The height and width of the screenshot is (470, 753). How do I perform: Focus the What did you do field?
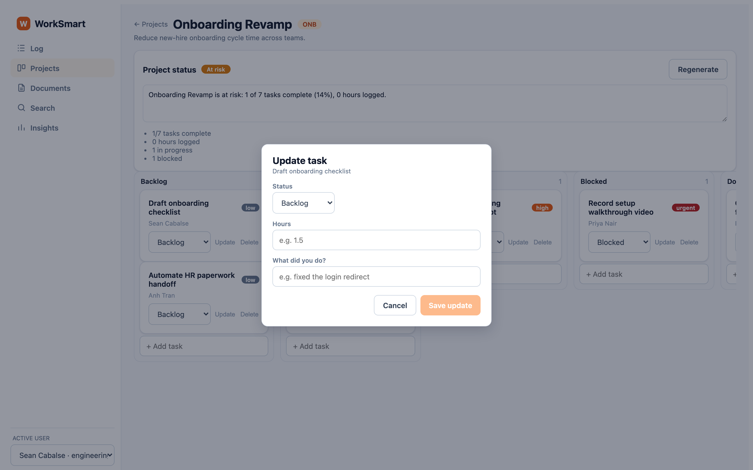(x=376, y=277)
